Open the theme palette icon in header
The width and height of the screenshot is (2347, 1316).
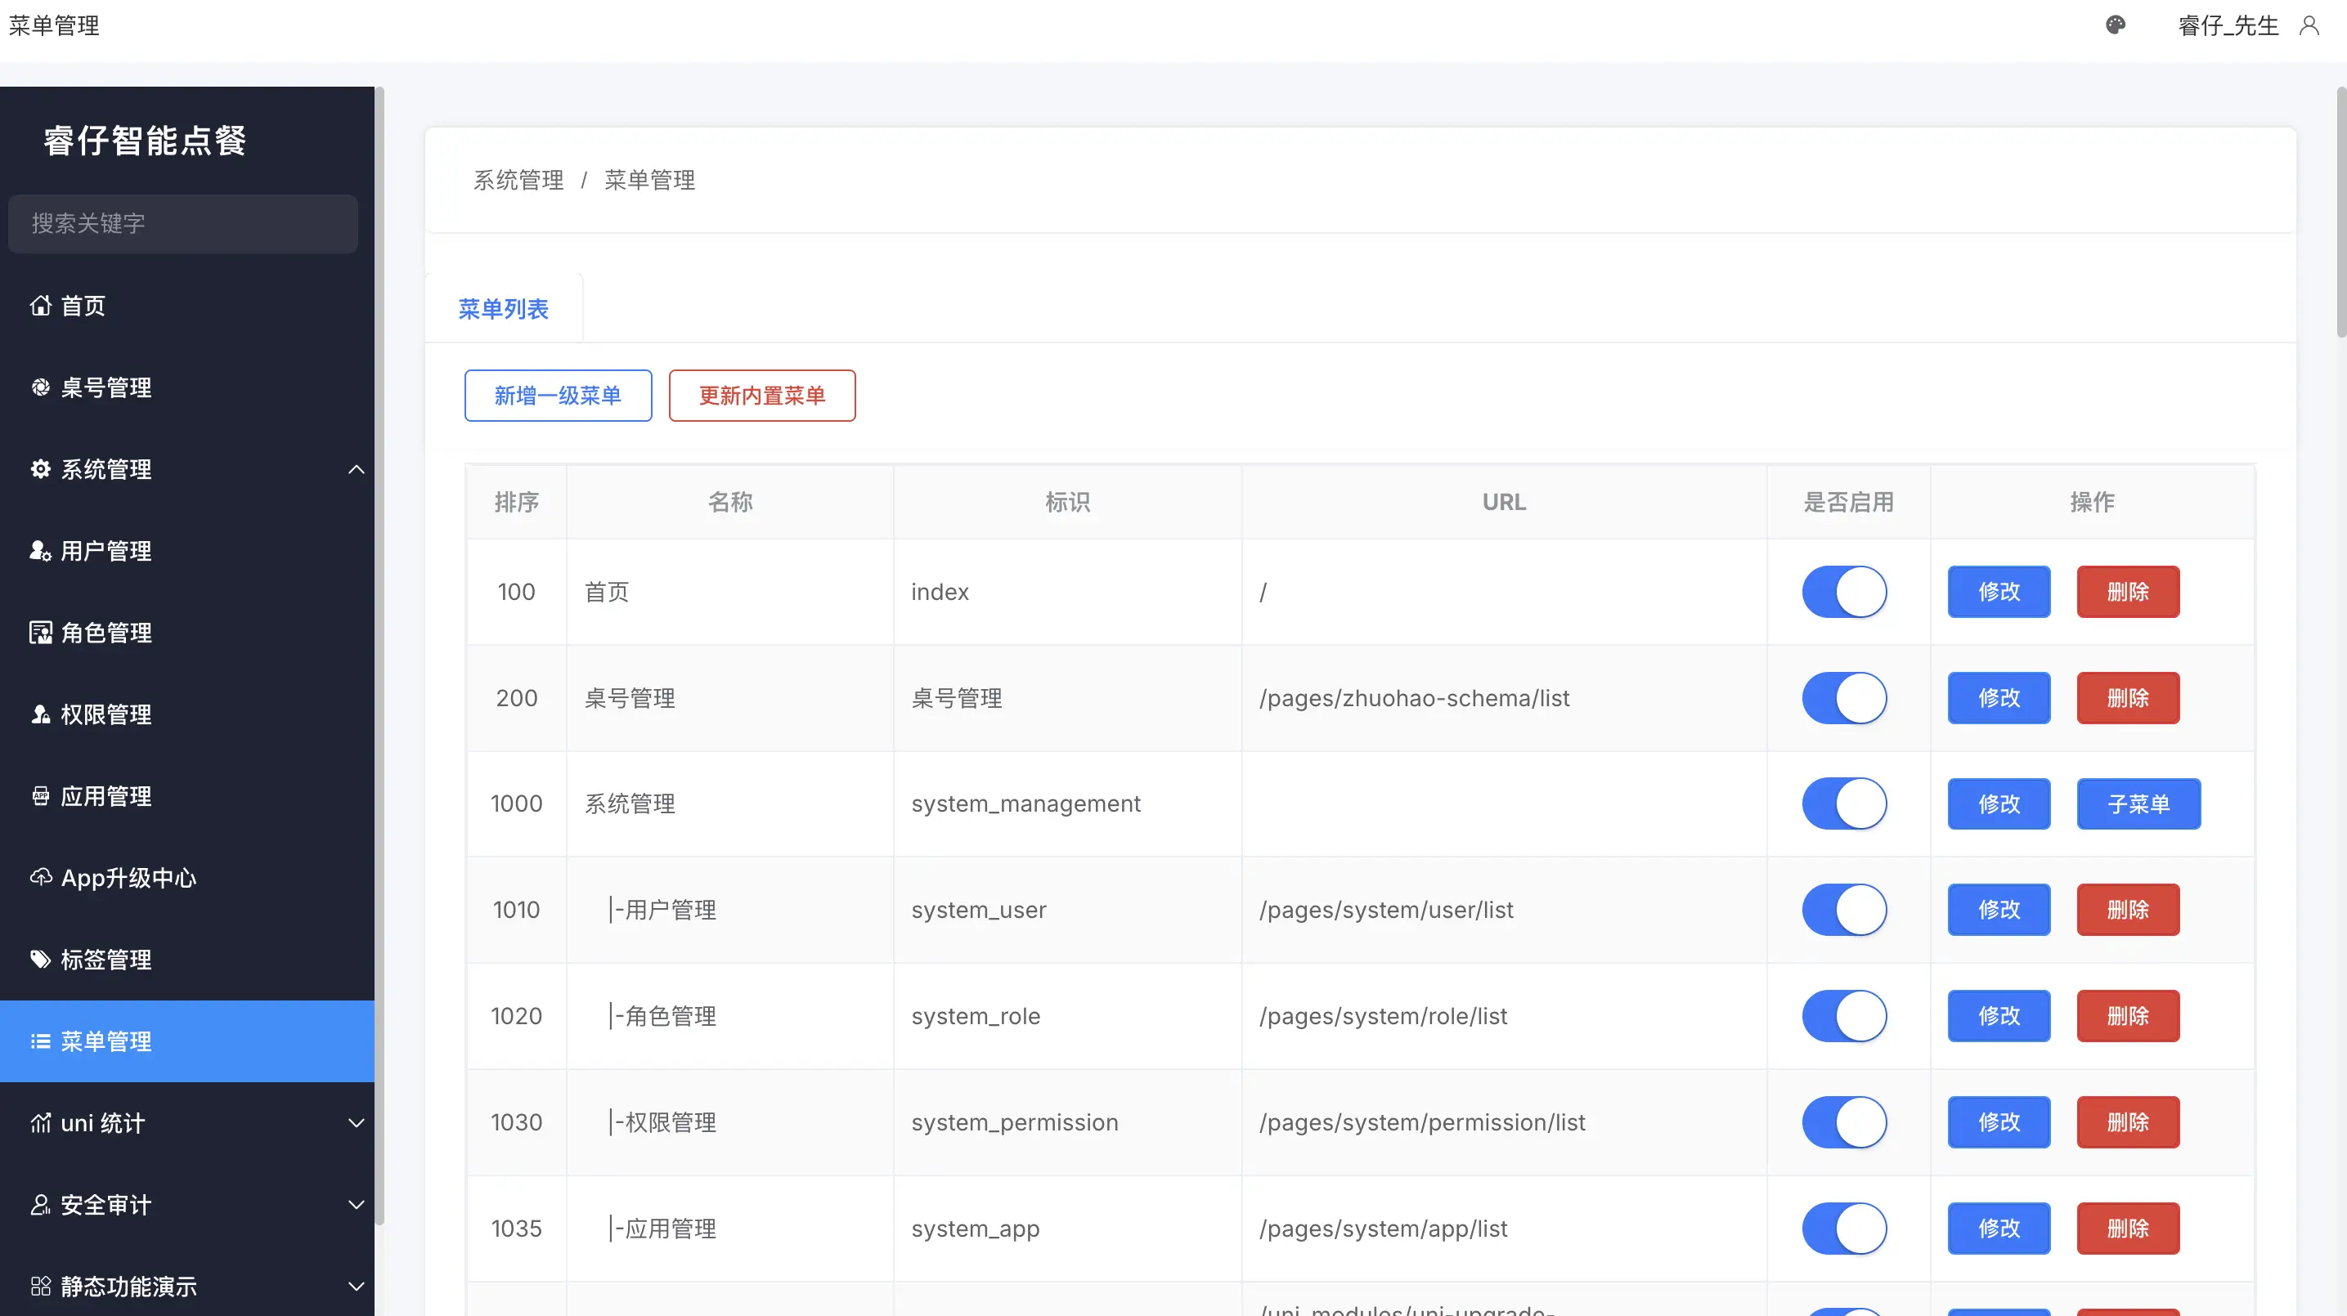pos(2116,25)
